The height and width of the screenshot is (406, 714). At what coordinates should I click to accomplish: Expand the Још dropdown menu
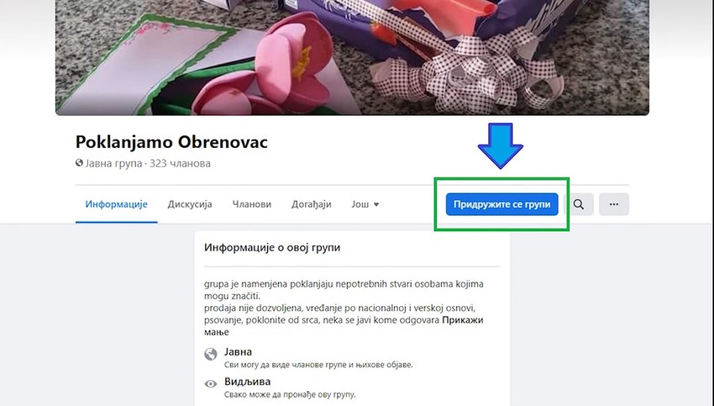365,204
